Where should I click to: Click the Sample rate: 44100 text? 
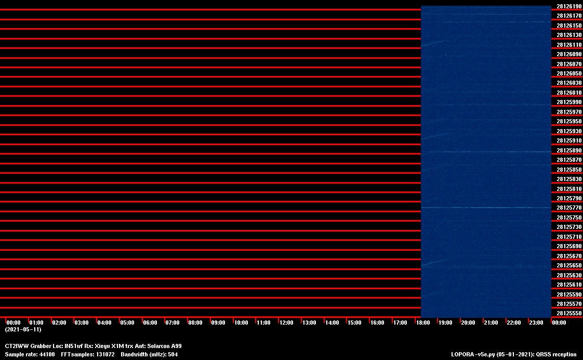pyautogui.click(x=30, y=354)
